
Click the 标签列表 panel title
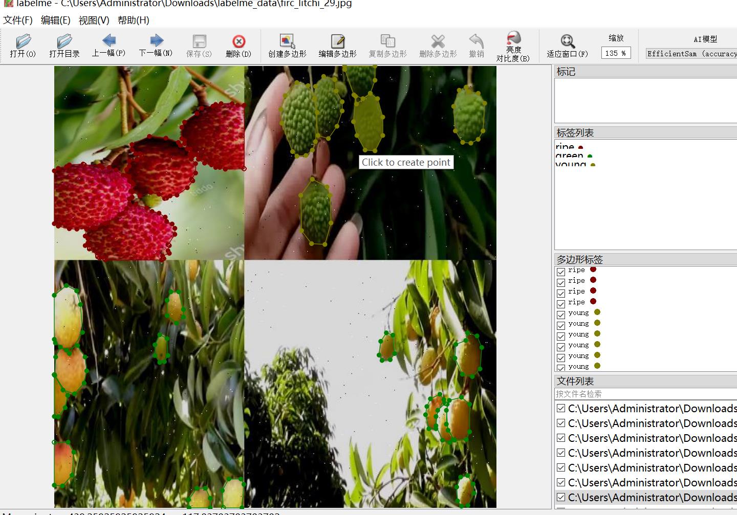pos(575,133)
